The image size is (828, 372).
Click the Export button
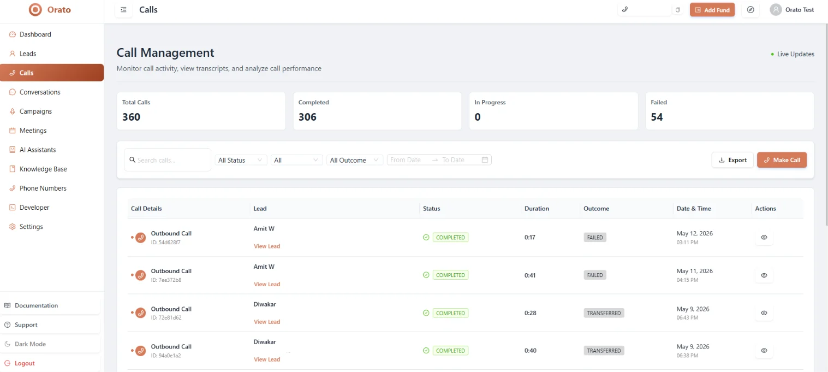point(732,160)
